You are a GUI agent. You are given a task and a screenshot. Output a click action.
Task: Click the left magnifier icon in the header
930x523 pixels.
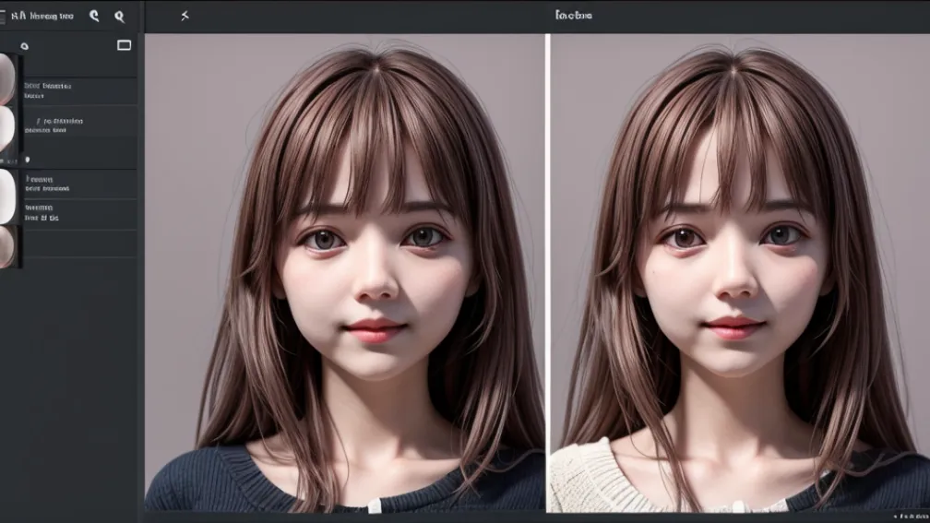(94, 16)
